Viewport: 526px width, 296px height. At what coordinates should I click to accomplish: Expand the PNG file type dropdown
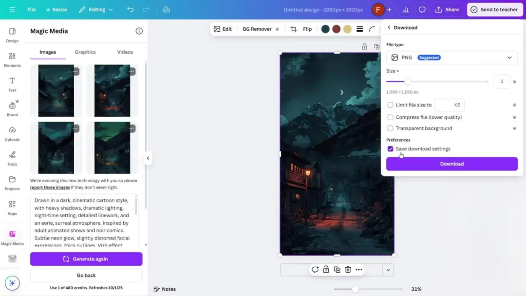click(451, 57)
